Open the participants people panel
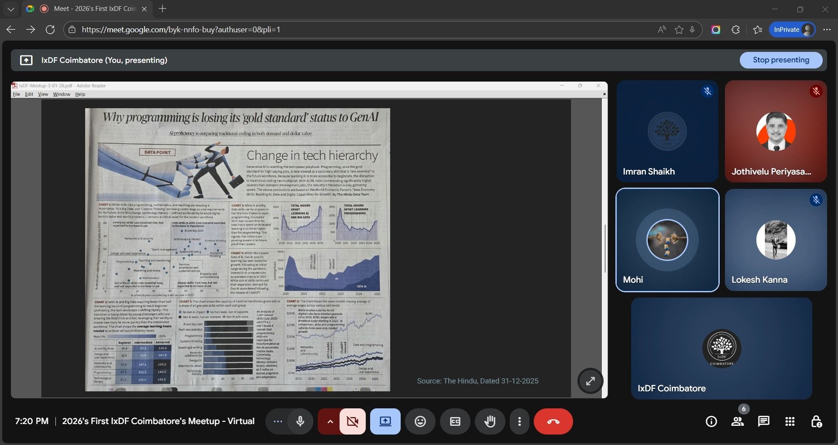This screenshot has width=838, height=445. (738, 421)
